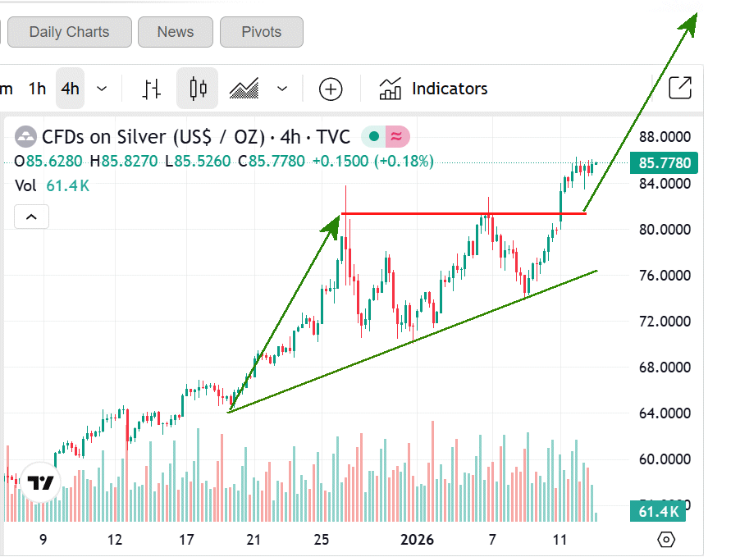Open the Indicators panel
Image resolution: width=740 pixels, height=557 pixels.
click(x=434, y=89)
